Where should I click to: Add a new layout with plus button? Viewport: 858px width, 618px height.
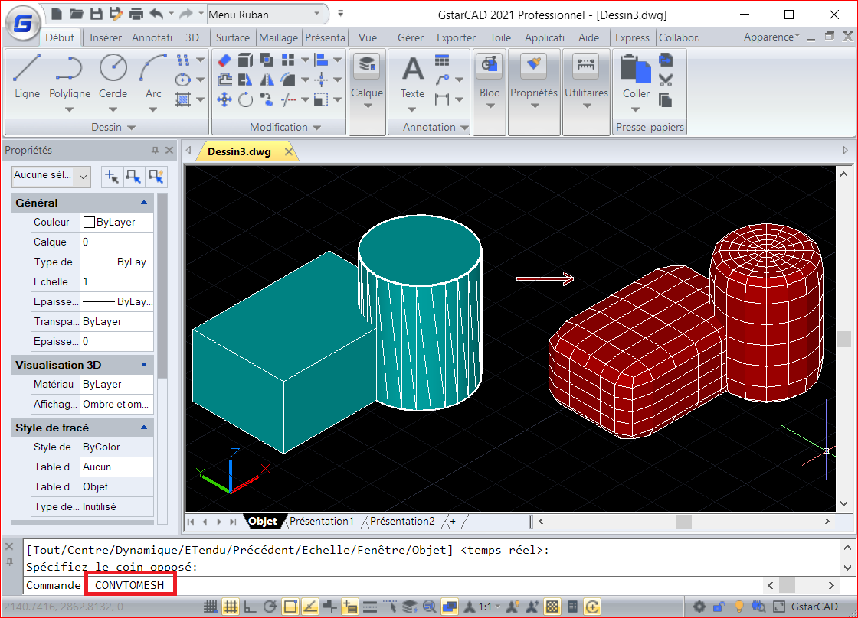[x=453, y=522]
